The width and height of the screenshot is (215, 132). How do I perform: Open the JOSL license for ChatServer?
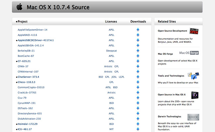(114, 77)
